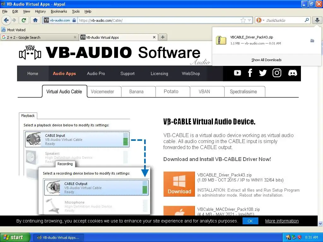Click the VB-Audio speaker logo
Viewport: 323px width, 242px height.
(x=30, y=53)
